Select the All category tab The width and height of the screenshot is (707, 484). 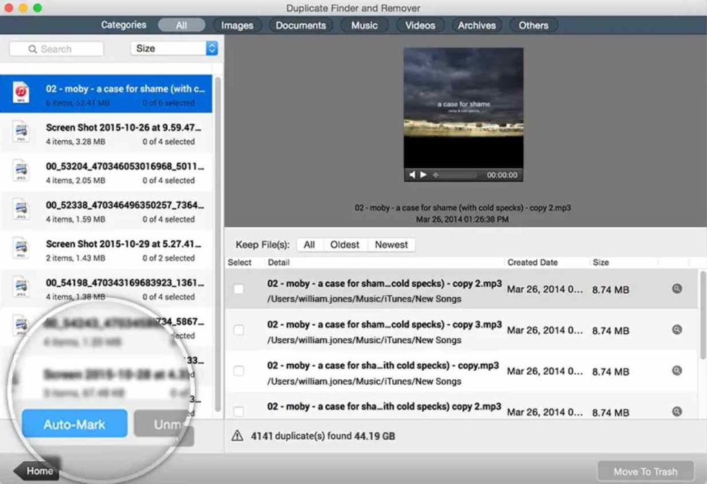coord(182,26)
